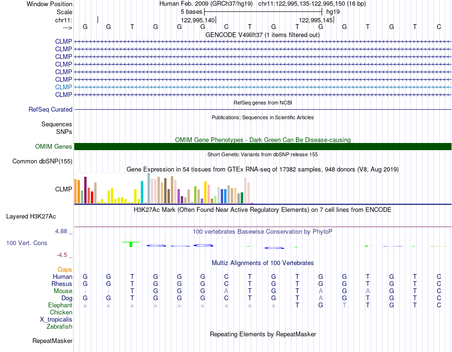
Task: Open the Repeating Elements by RepeatMasker title
Action: point(263,334)
